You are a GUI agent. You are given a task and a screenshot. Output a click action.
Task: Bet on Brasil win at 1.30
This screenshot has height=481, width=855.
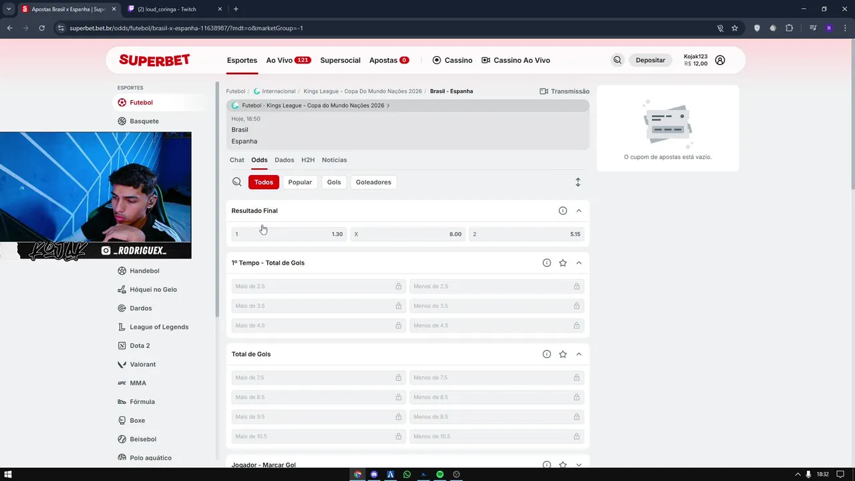(x=289, y=234)
